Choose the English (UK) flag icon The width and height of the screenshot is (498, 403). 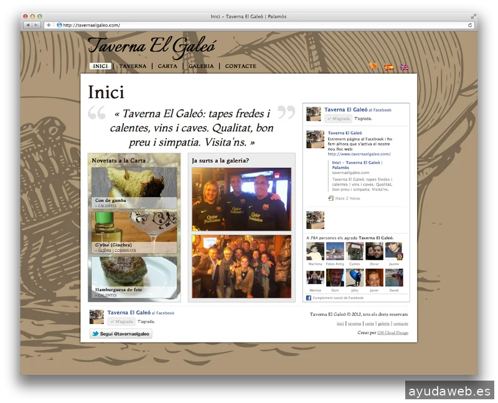(404, 67)
